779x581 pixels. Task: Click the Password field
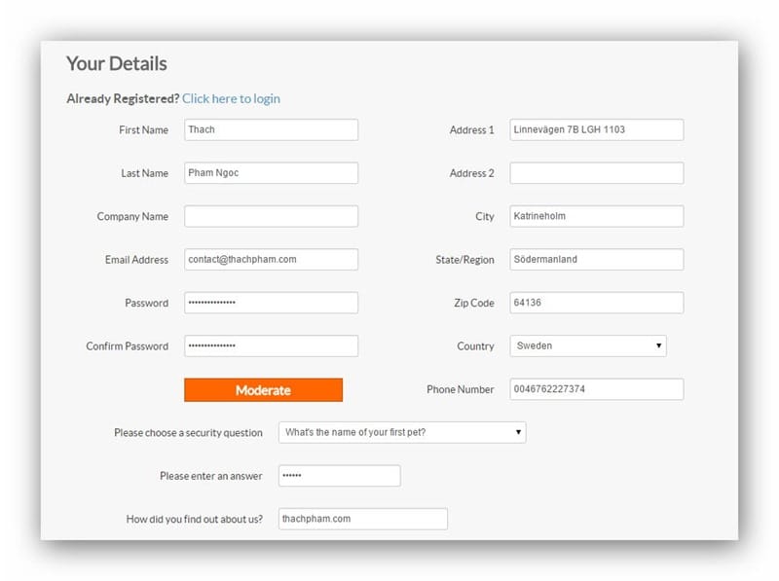pos(272,303)
